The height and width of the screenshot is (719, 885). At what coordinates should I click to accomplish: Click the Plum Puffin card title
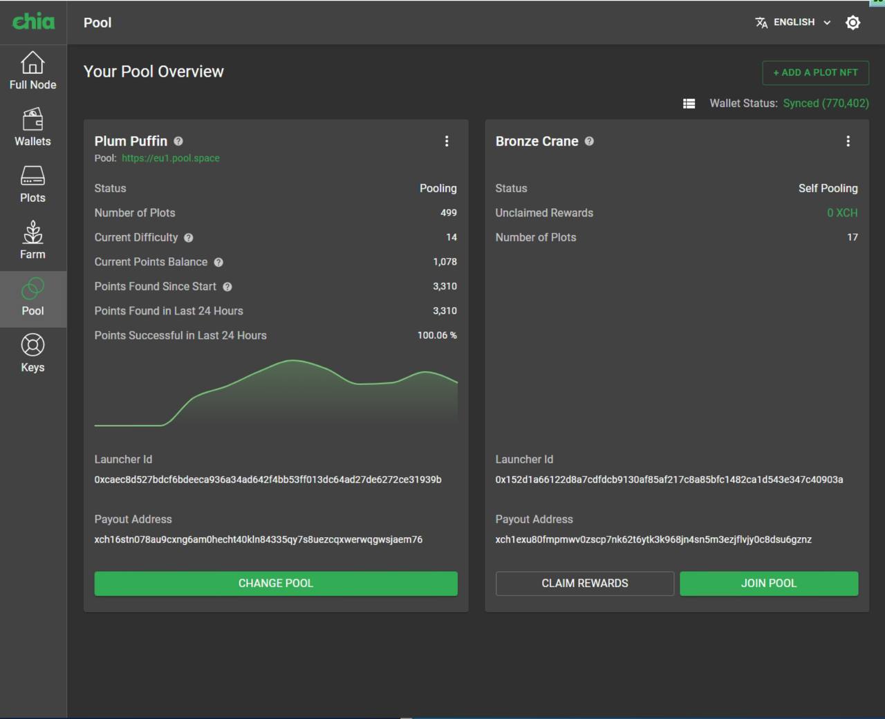(131, 141)
